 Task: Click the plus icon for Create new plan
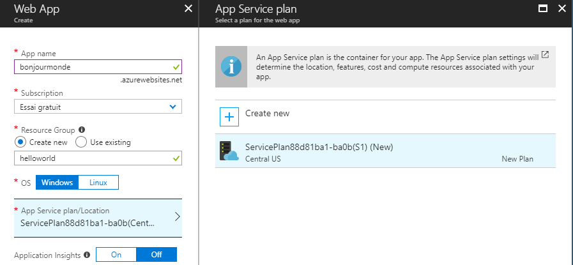(x=229, y=116)
